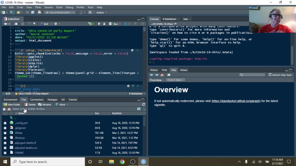Go up to parent directory arrow
This screenshot has width=296, height=166.
pos(12,118)
